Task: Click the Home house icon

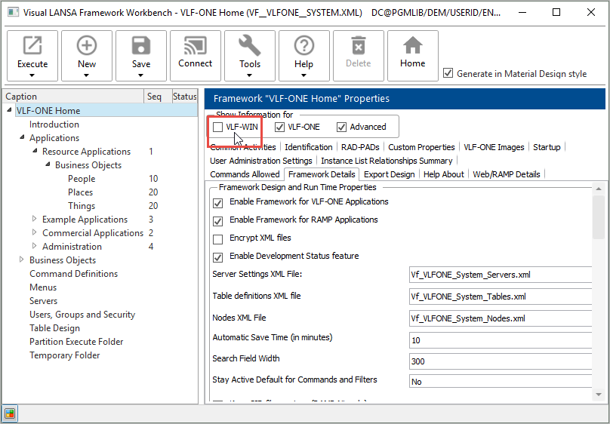Action: (413, 47)
